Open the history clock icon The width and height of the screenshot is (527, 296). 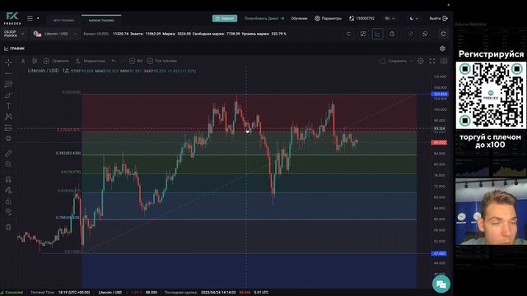click(392, 34)
